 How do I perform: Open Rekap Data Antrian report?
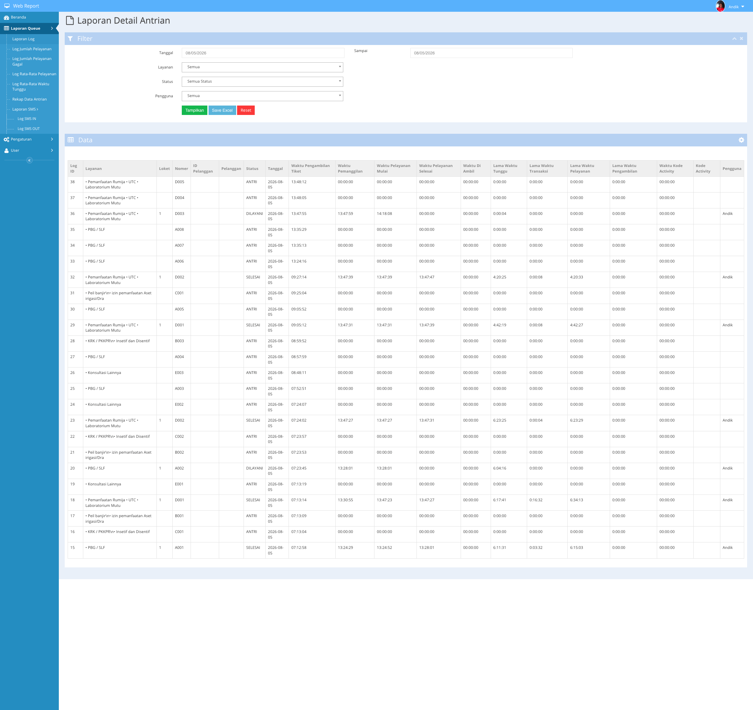(x=29, y=99)
